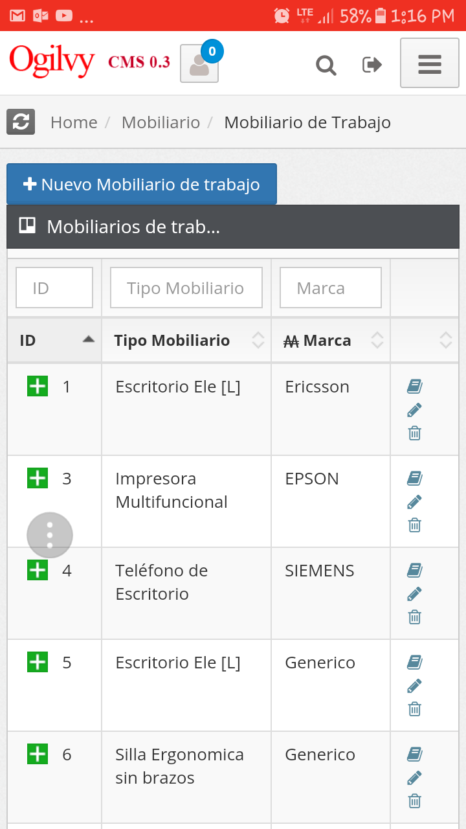Delete the SIEMENS row with trash icon
The image size is (466, 829).
[x=415, y=617]
